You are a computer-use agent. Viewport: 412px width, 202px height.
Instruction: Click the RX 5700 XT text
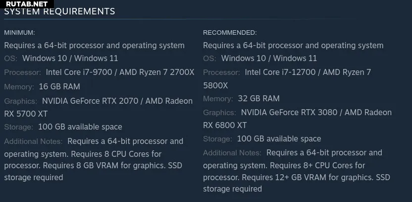pos(26,114)
